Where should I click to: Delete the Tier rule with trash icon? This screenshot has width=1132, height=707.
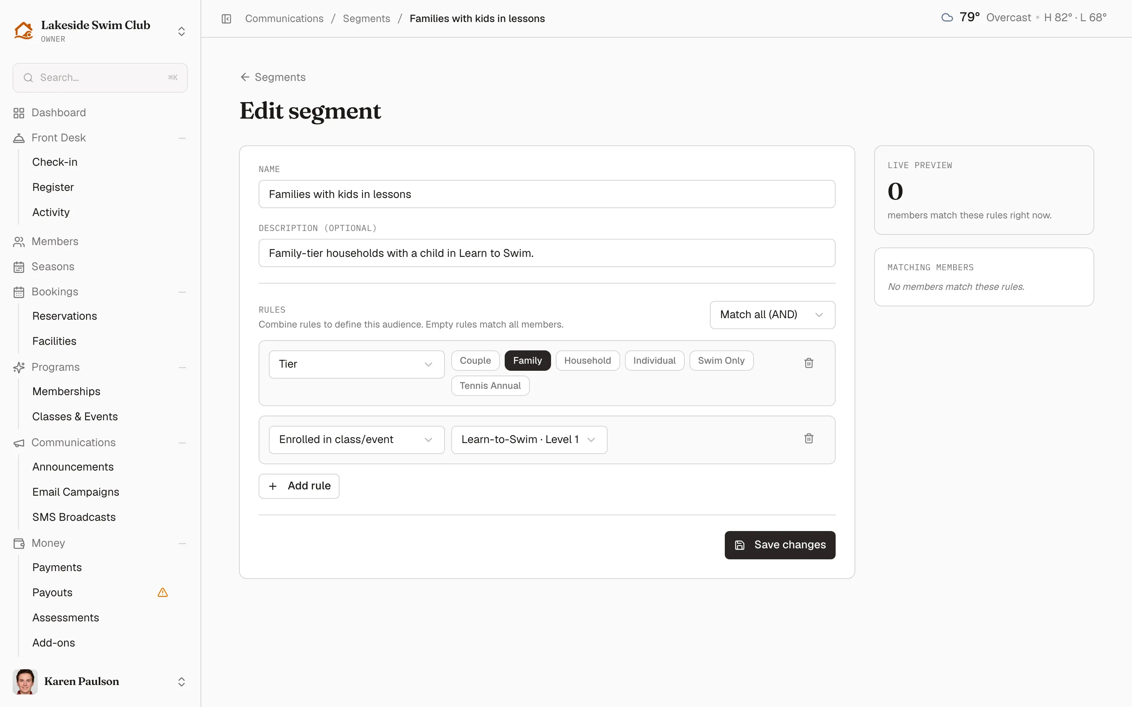click(809, 363)
